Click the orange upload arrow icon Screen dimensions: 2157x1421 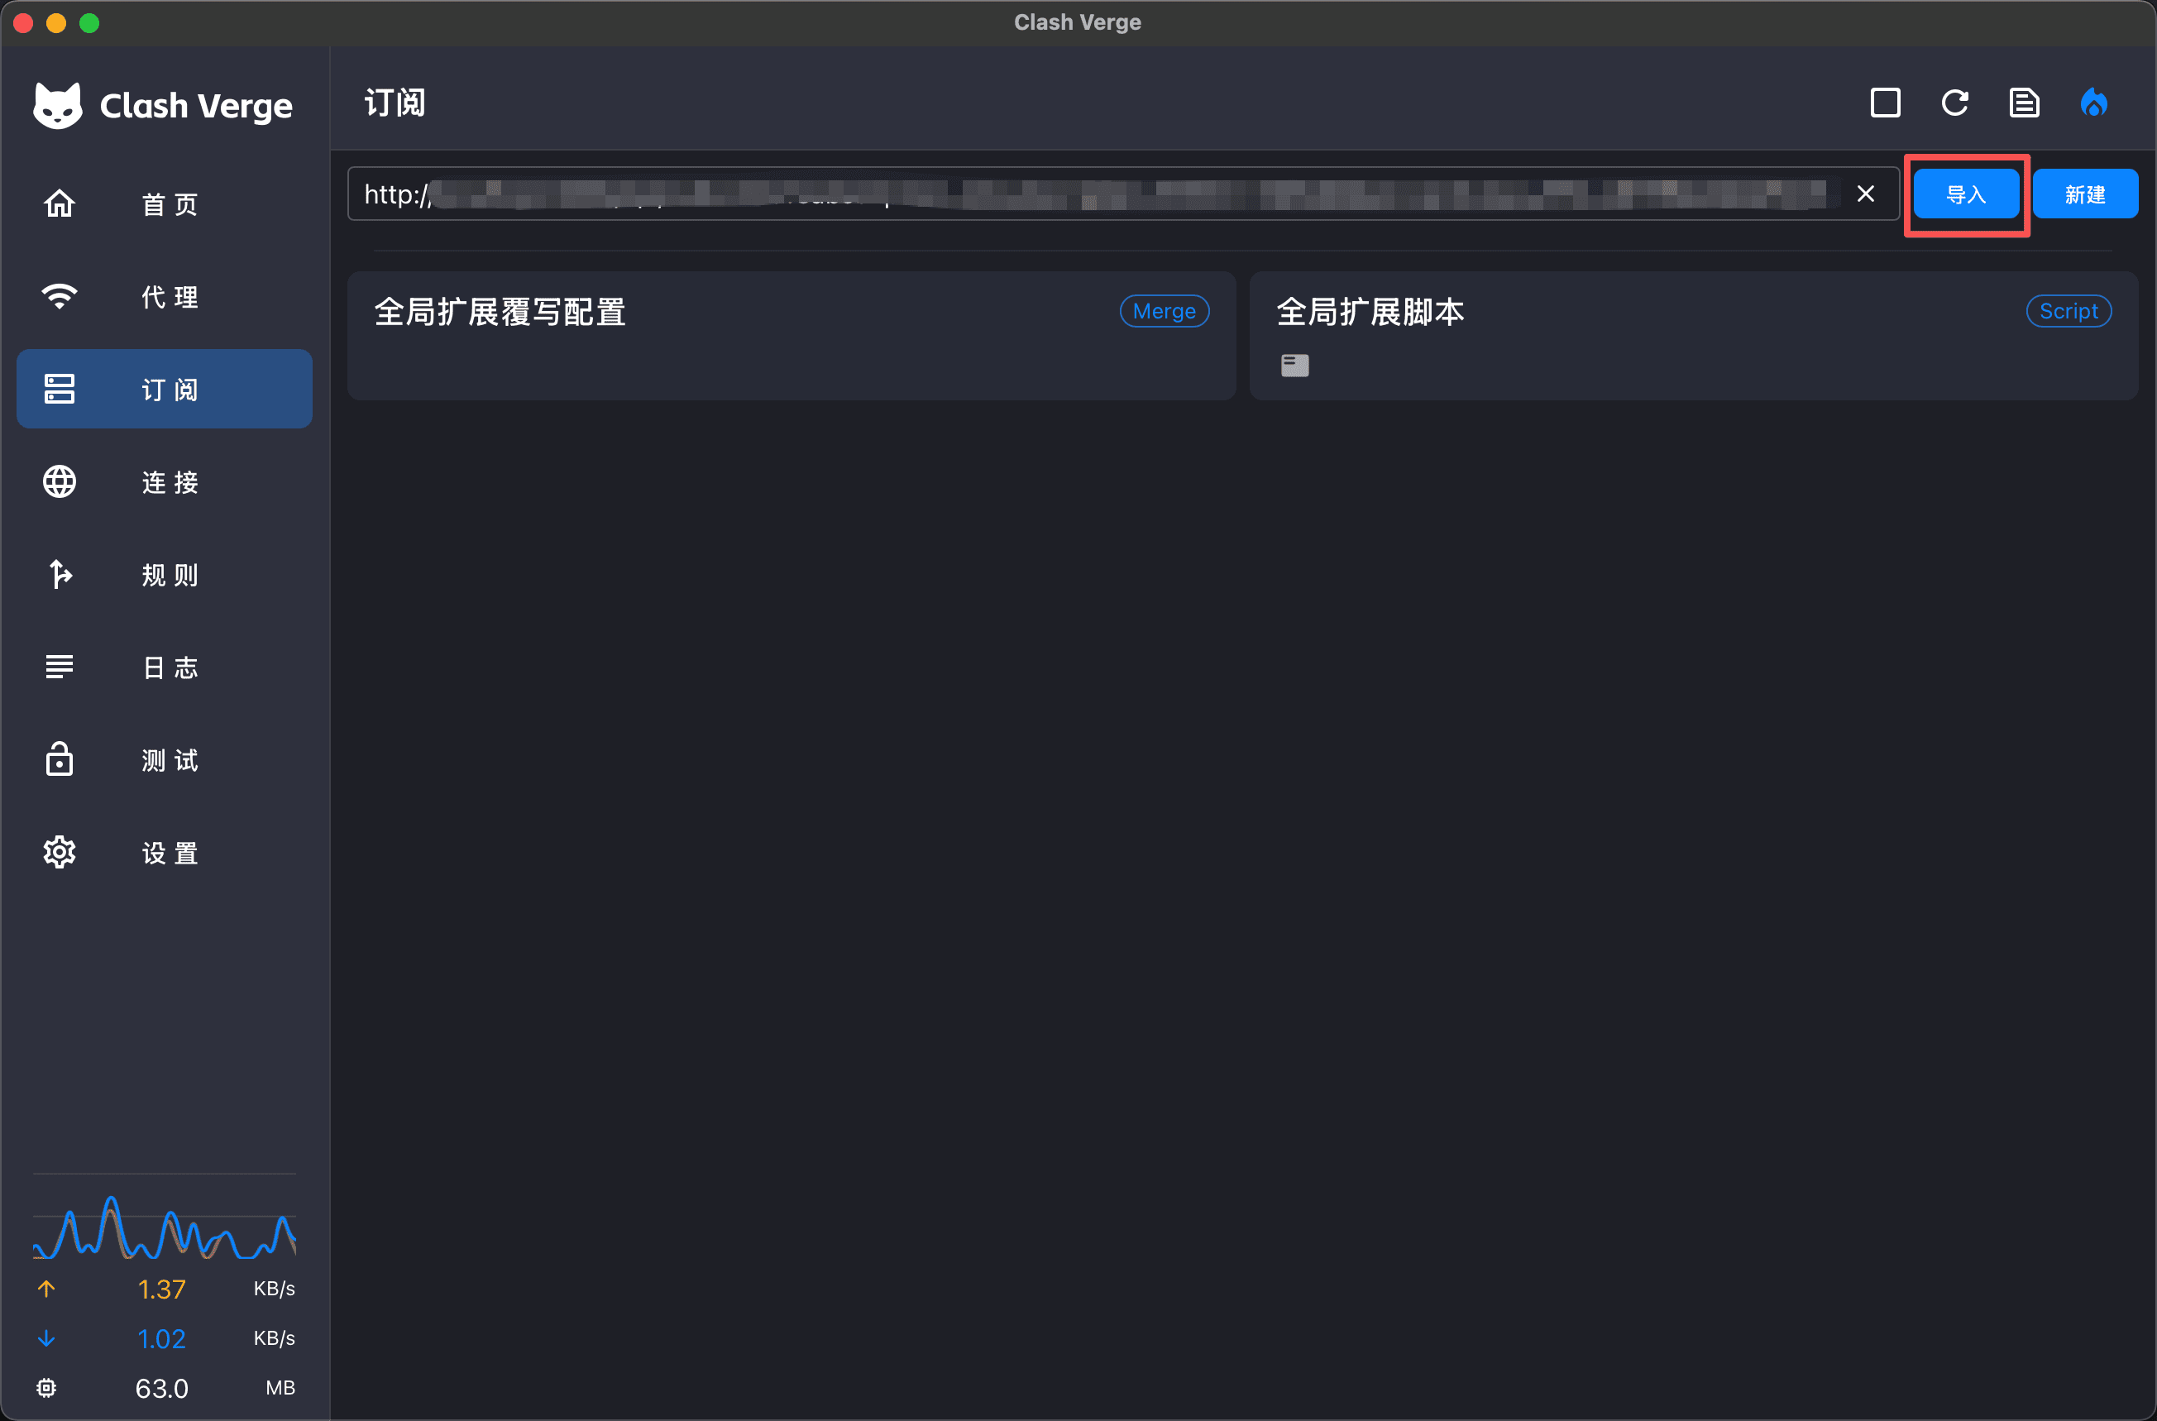pyautogui.click(x=46, y=1289)
